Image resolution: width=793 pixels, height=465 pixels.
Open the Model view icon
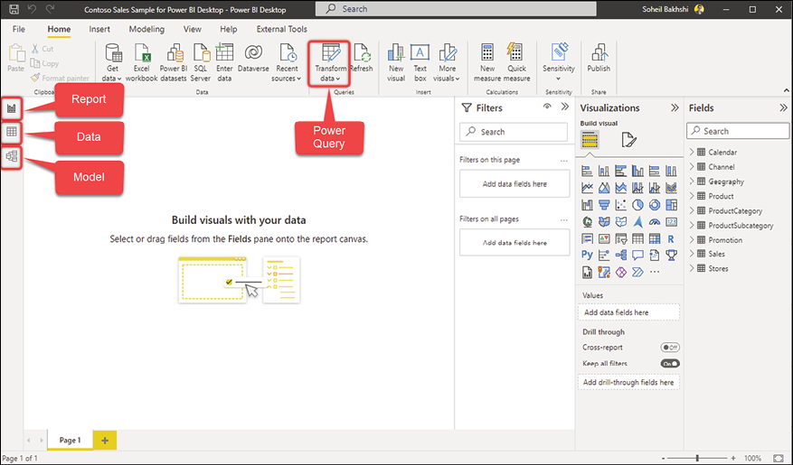(x=11, y=156)
